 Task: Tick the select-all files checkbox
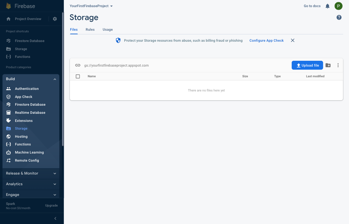click(78, 76)
